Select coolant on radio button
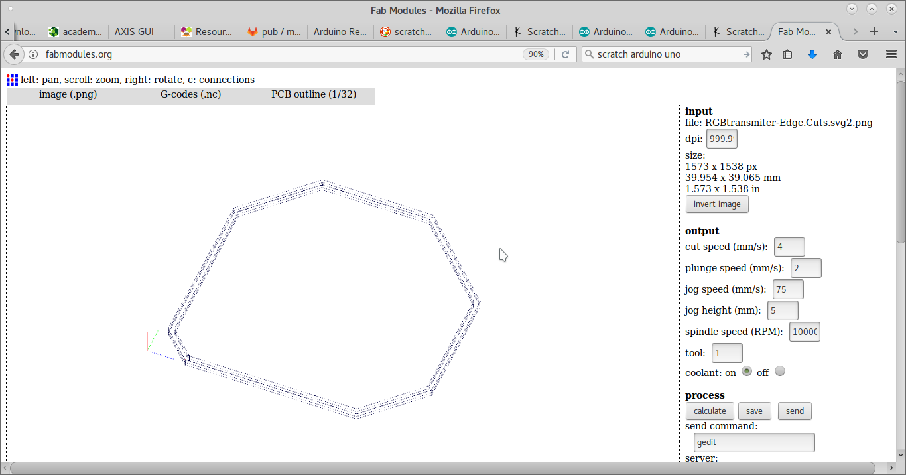The height and width of the screenshot is (475, 906). (x=747, y=371)
